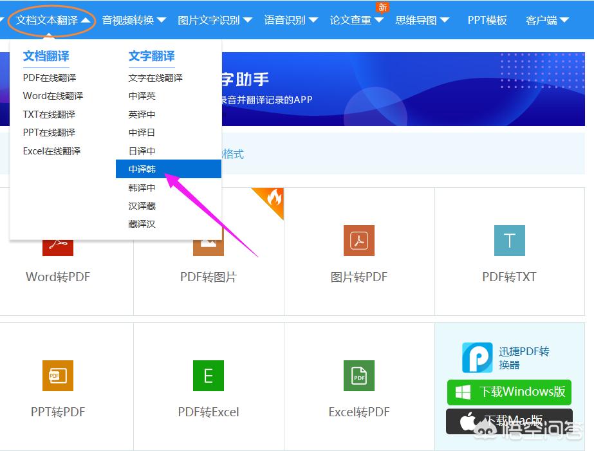Expand the 语音识别 dropdown

point(290,20)
